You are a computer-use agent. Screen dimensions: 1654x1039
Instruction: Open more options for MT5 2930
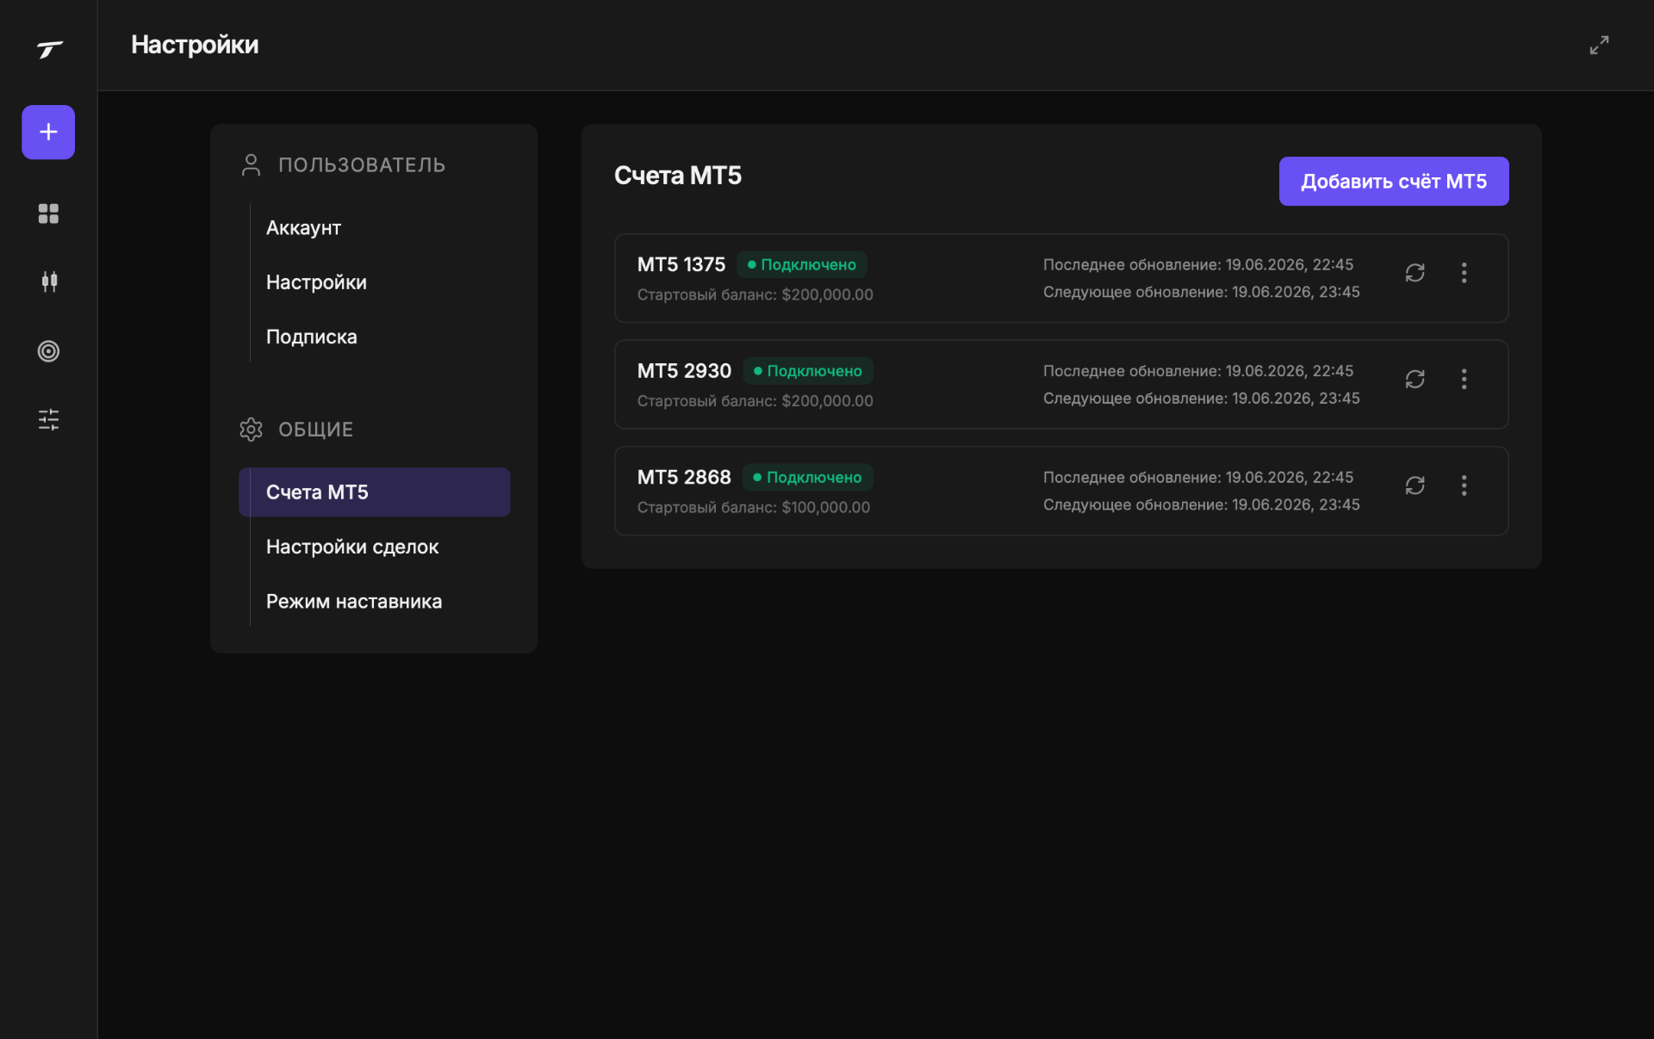point(1464,379)
